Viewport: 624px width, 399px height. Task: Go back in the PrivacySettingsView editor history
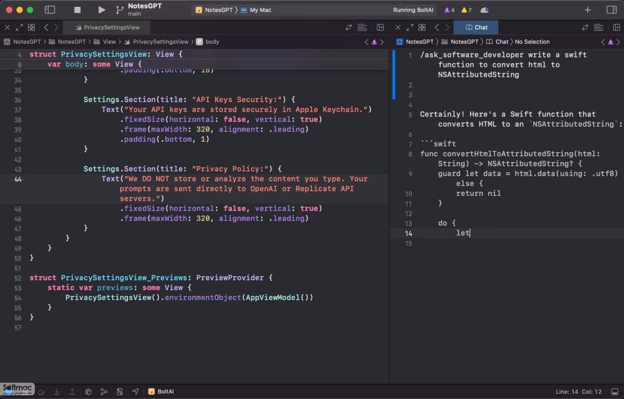click(x=46, y=27)
